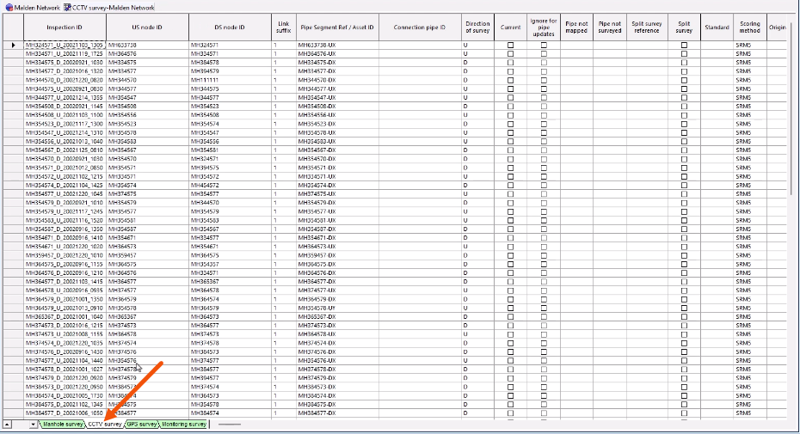This screenshot has width=800, height=434.
Task: Click the CCTV survey-Malden Network grid icon
Action: click(x=67, y=6)
